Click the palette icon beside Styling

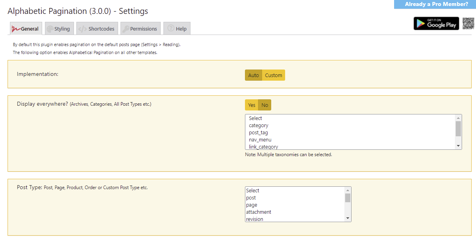50,28
